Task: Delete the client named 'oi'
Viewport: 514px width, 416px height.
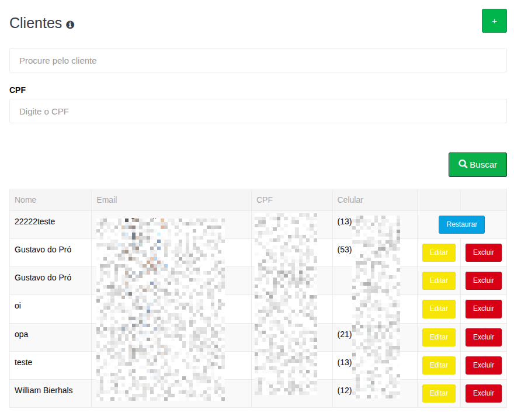Action: coord(483,309)
